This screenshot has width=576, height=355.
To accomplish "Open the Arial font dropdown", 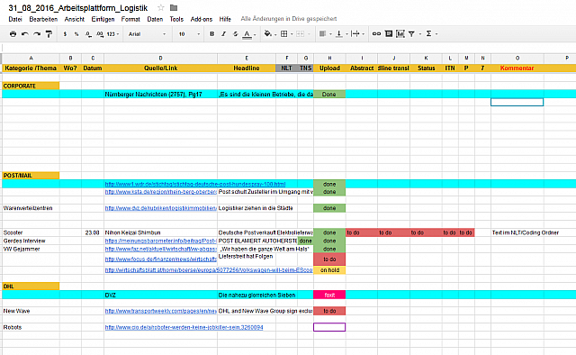I will [x=147, y=34].
